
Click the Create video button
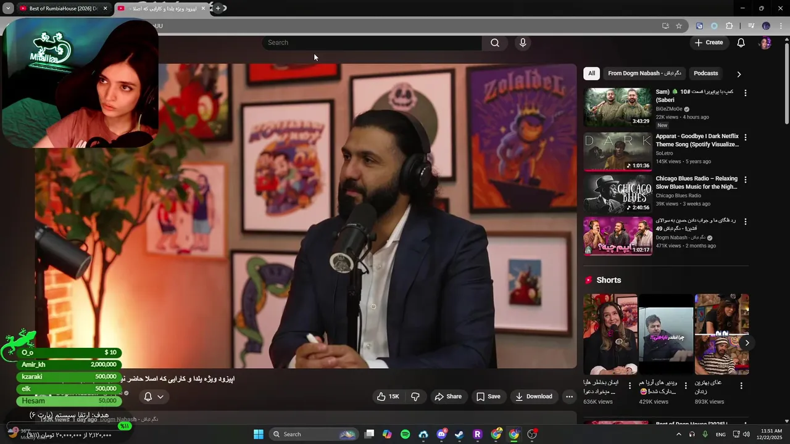(709, 43)
